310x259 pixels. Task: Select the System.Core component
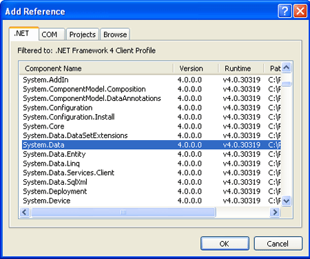152,126
